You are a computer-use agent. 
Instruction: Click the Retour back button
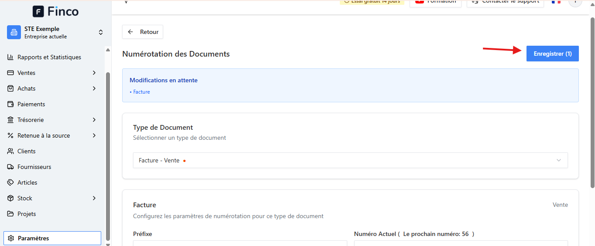pyautogui.click(x=143, y=32)
